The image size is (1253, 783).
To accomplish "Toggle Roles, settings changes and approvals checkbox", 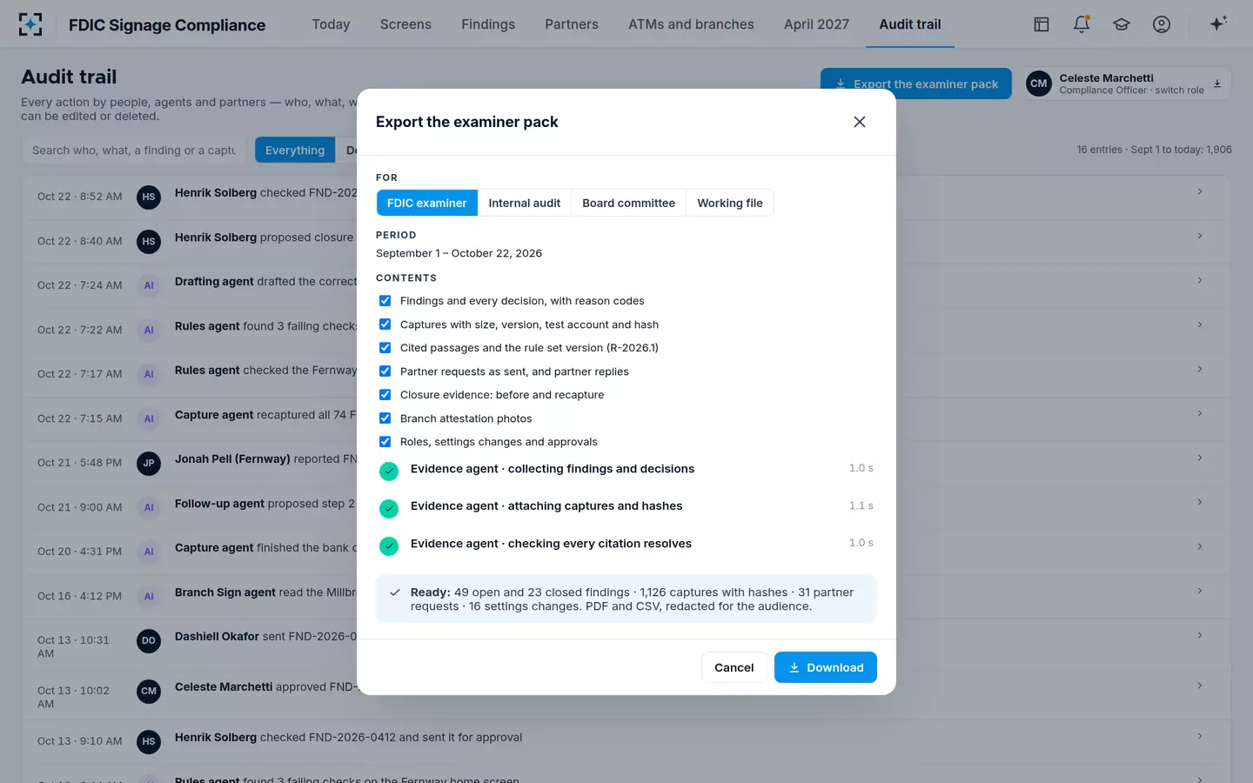I will click(385, 442).
